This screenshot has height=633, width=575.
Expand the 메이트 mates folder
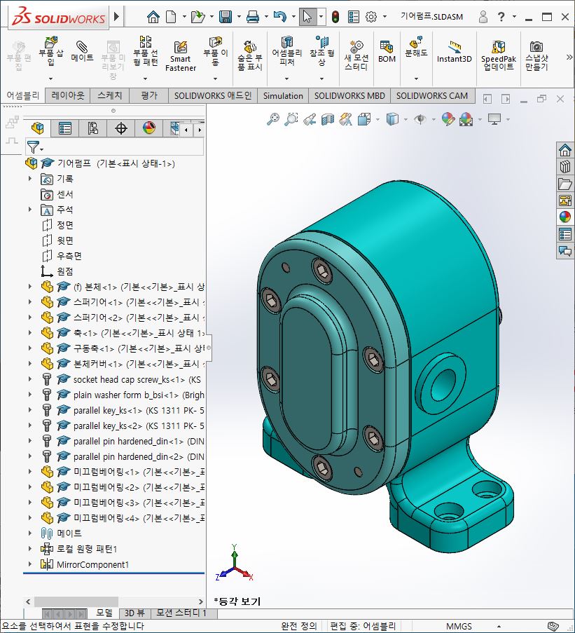tap(30, 533)
